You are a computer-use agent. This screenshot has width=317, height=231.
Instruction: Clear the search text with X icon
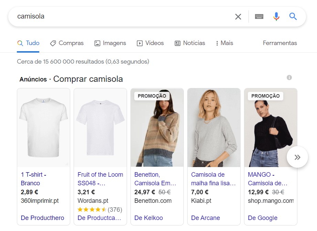(238, 16)
